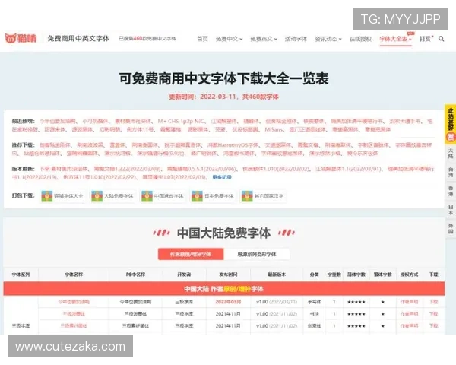Open 活动字体 in the navigation
Image resolution: width=456 pixels, height=365 pixels.
pos(296,39)
